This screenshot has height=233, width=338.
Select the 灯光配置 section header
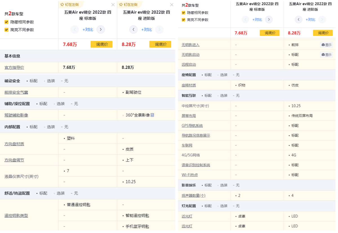189,206
